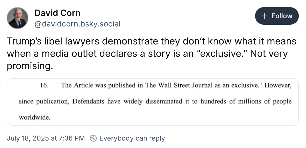The height and width of the screenshot is (148, 306).
Task: Open the July 18, 2025 timestamp link
Action: (46, 138)
